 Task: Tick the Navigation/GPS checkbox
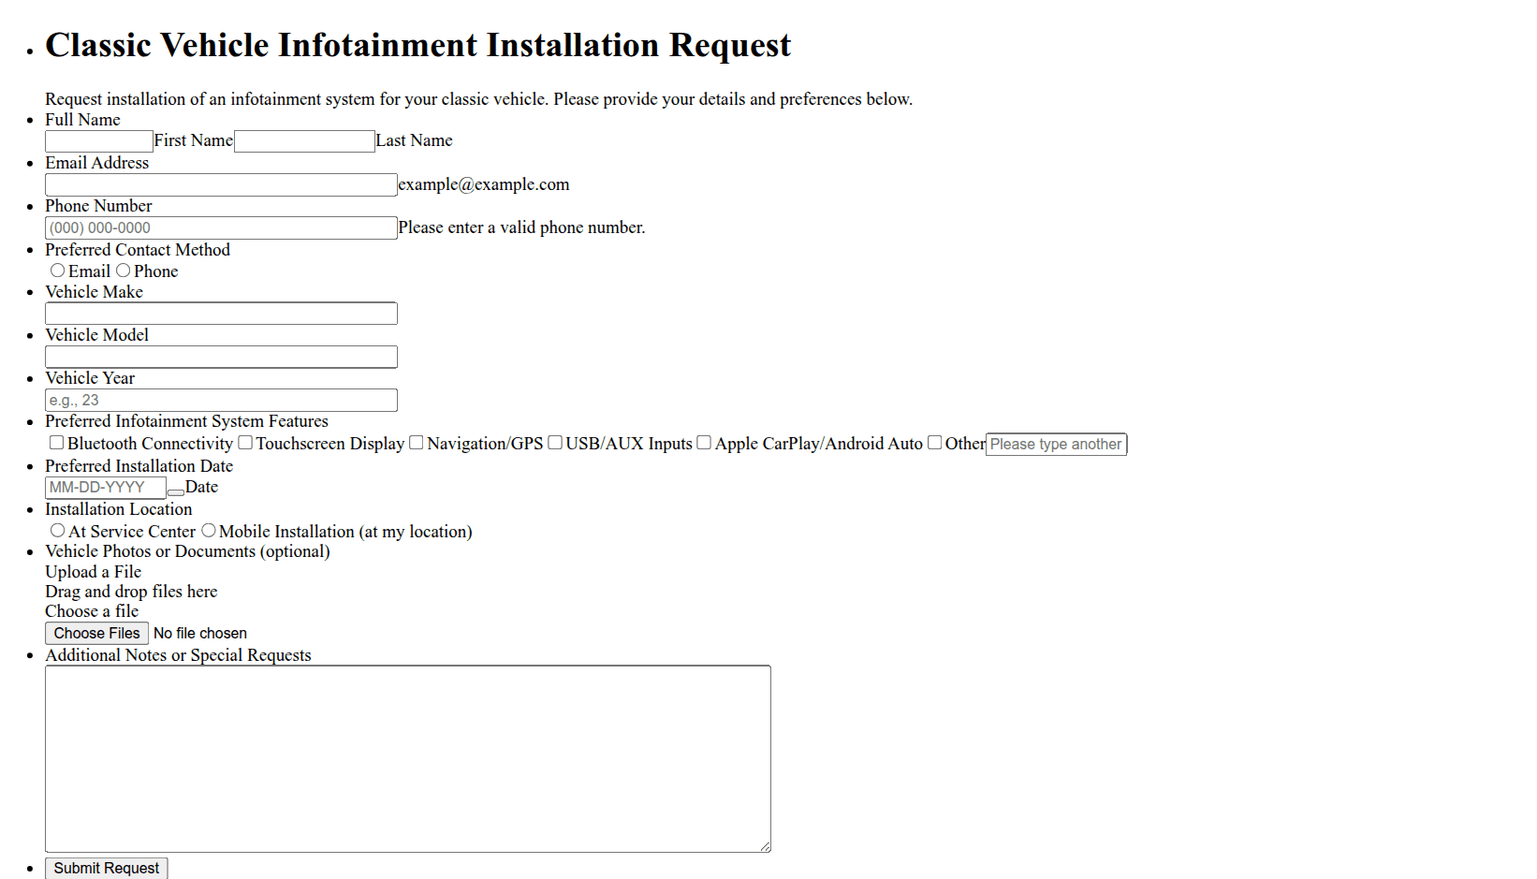pos(417,443)
